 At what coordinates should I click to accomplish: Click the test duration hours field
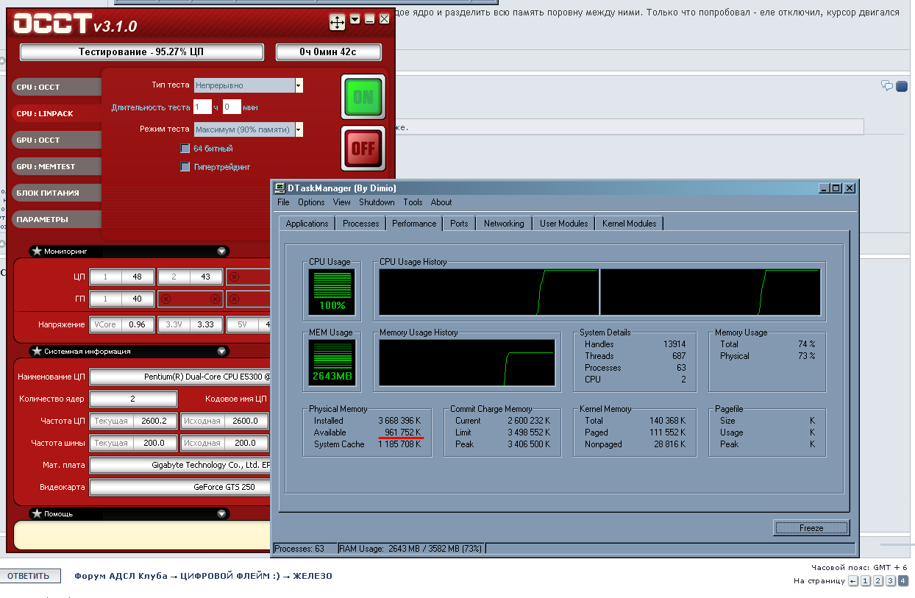202,107
